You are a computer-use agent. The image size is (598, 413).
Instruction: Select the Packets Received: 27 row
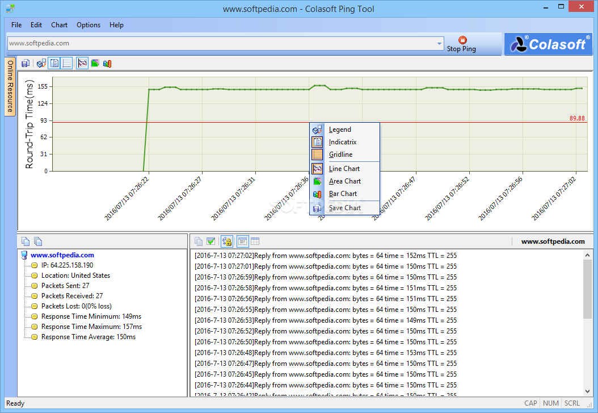[72, 296]
